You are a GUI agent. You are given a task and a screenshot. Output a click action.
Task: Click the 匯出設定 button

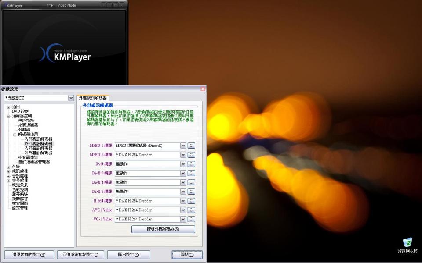click(x=128, y=255)
